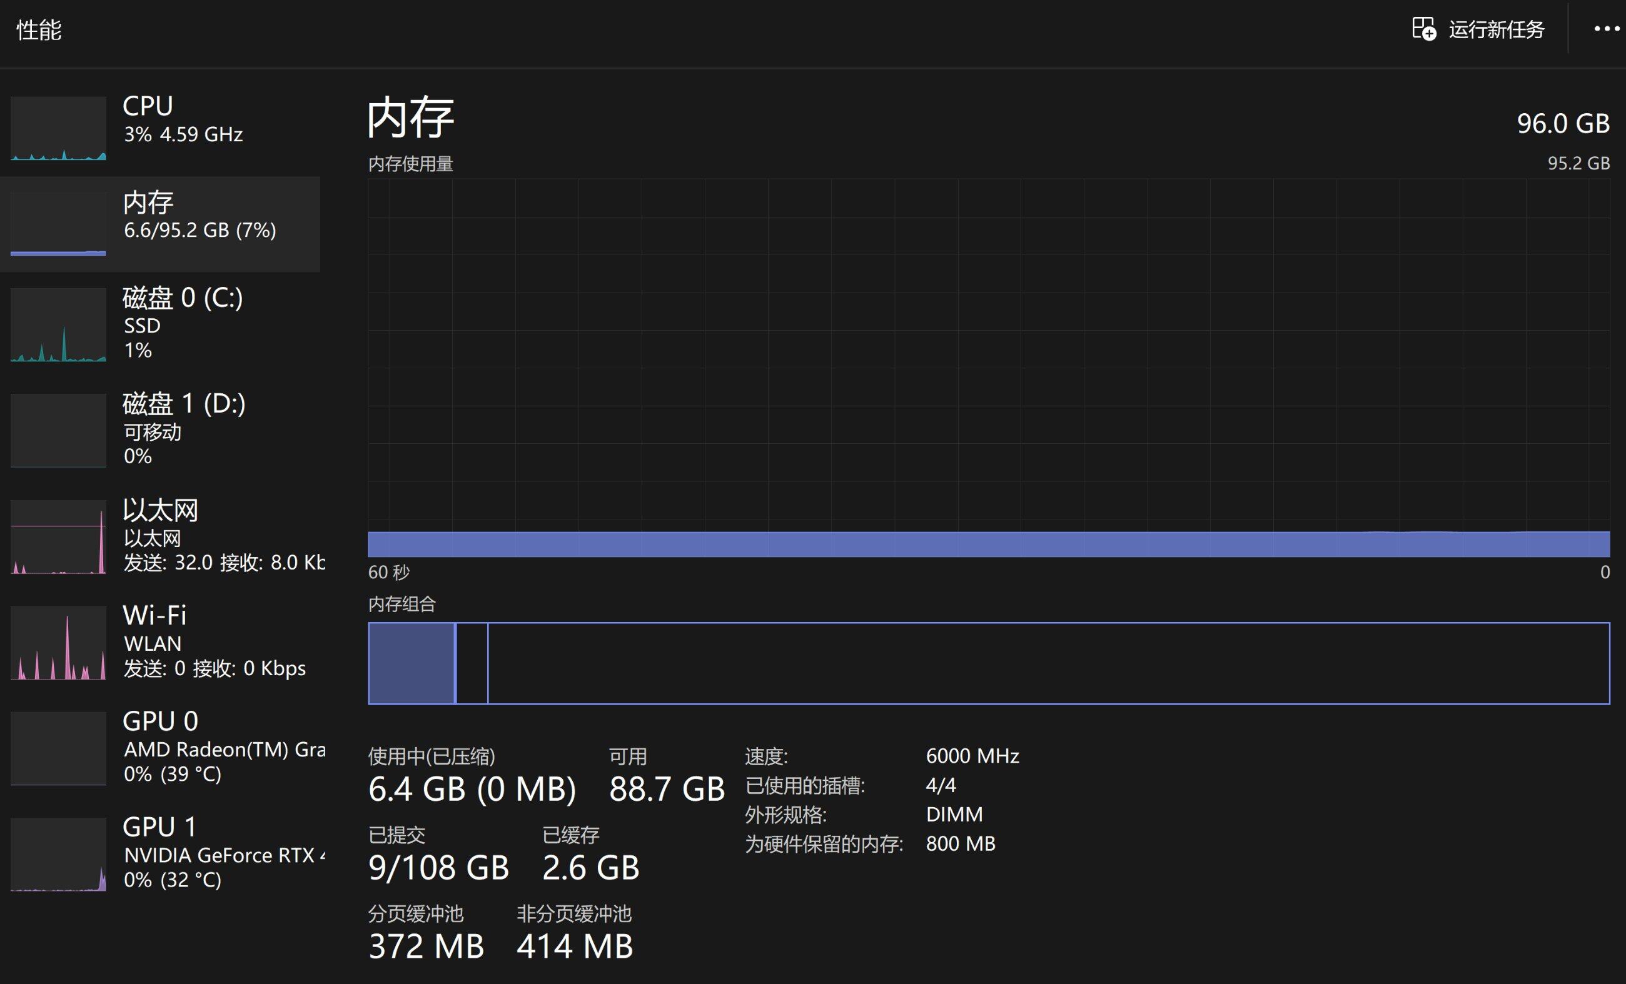Click the 内存使用量 usage graph
This screenshot has width=1626, height=984.
click(x=989, y=368)
